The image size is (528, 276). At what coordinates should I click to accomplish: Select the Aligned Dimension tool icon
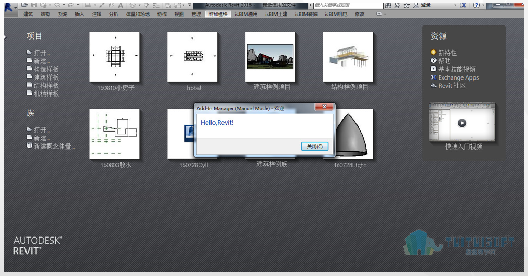tap(102, 5)
